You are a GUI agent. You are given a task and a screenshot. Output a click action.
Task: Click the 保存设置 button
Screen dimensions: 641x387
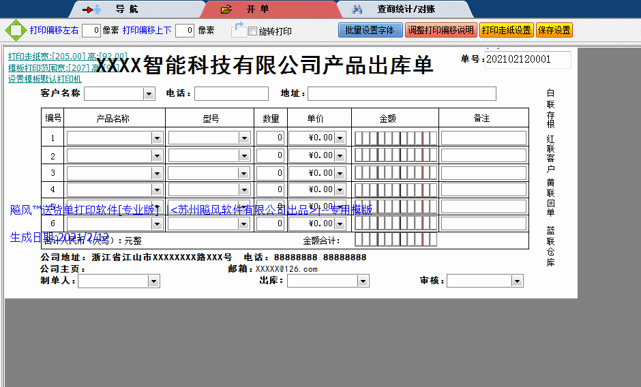[x=554, y=30]
